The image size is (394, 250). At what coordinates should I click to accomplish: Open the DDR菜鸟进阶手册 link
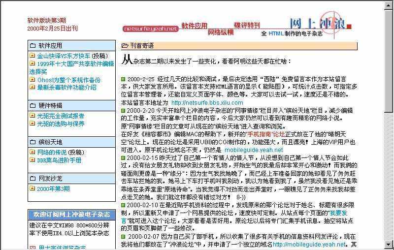click(x=59, y=160)
